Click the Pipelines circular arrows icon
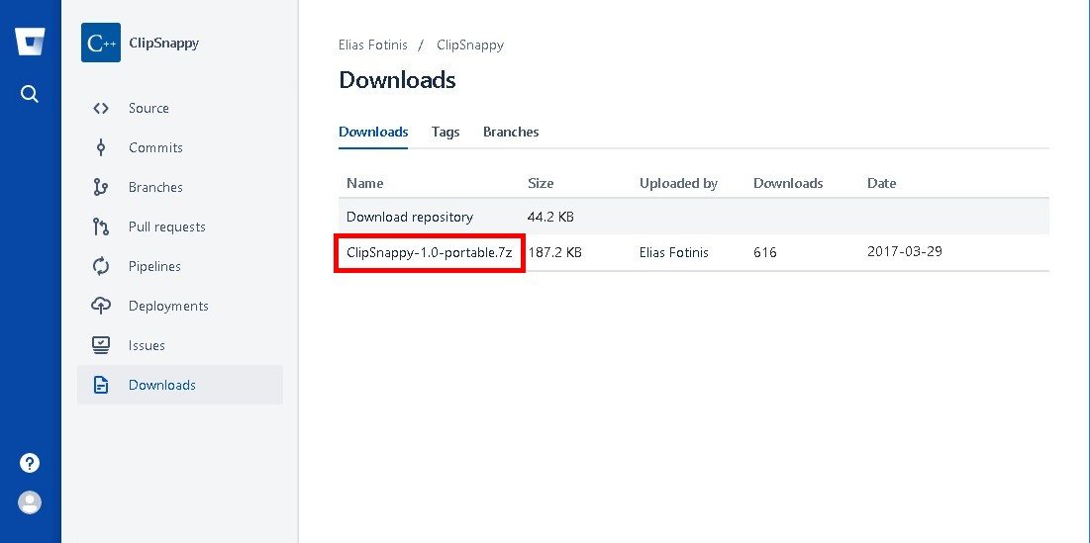The height and width of the screenshot is (543, 1090). (x=101, y=267)
